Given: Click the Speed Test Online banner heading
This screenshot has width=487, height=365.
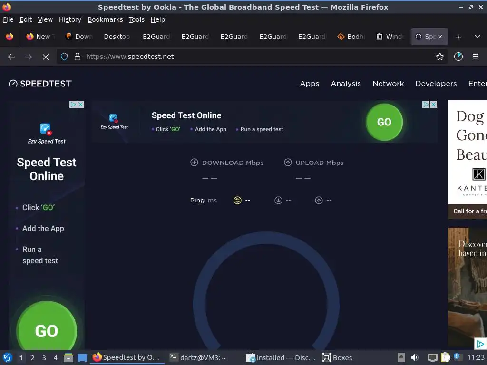Looking at the screenshot, I should coord(186,115).
